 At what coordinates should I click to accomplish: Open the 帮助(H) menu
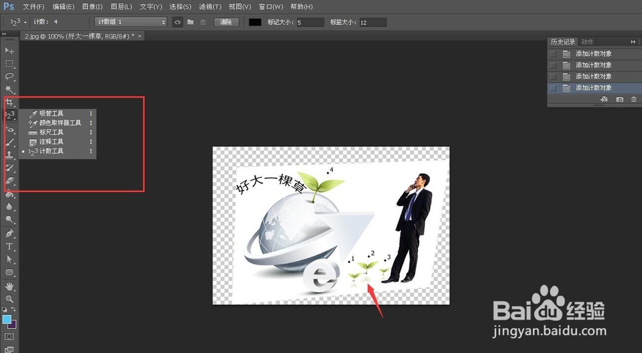pyautogui.click(x=301, y=6)
